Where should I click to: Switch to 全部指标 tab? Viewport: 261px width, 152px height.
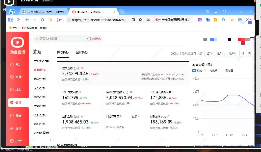[x=82, y=52]
